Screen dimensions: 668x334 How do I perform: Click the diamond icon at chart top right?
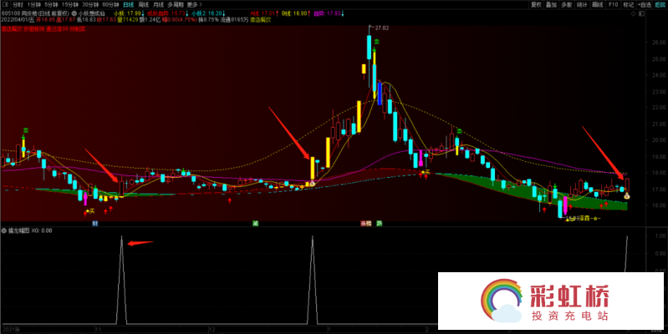pyautogui.click(x=634, y=13)
